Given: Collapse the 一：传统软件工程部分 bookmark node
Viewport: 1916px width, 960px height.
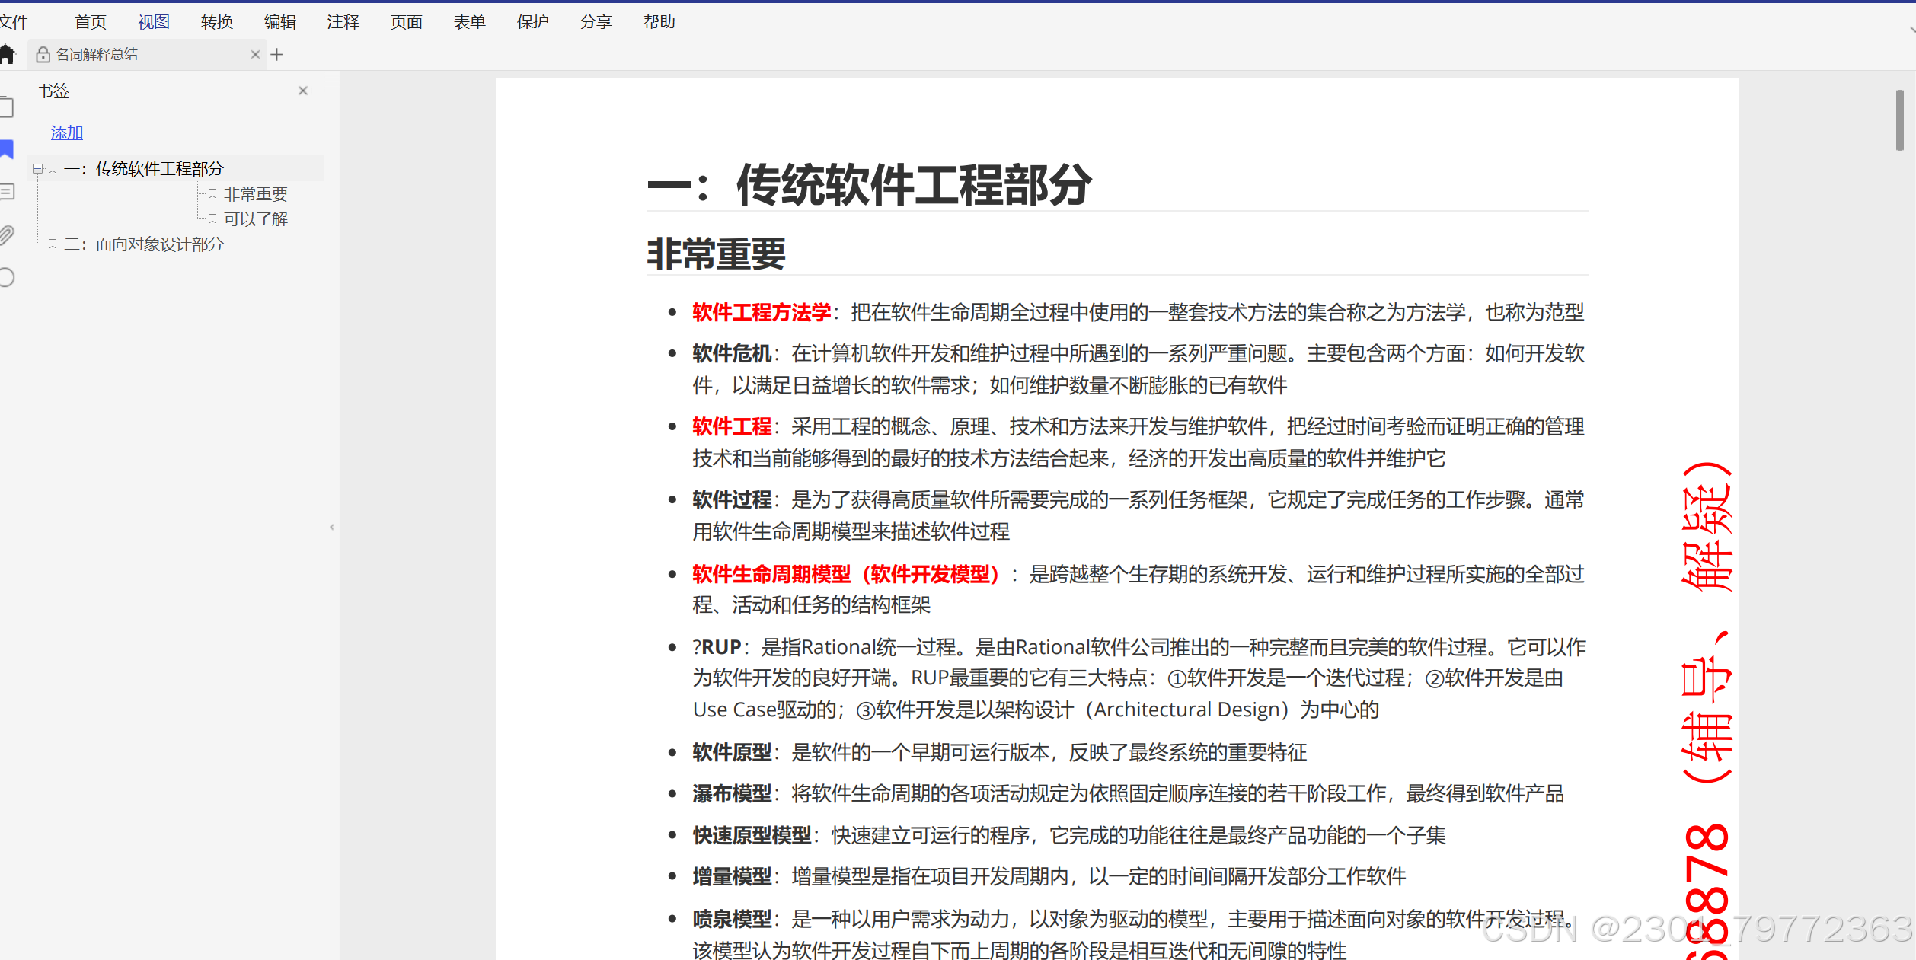Looking at the screenshot, I should 37,169.
